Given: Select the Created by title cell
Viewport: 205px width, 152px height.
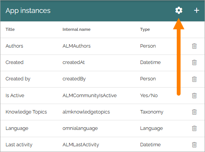Looking at the screenshot, I should [18, 79].
